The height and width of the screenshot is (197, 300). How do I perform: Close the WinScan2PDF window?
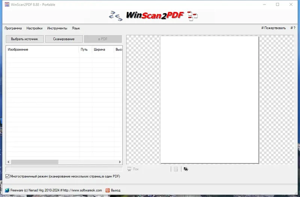coord(291,4)
